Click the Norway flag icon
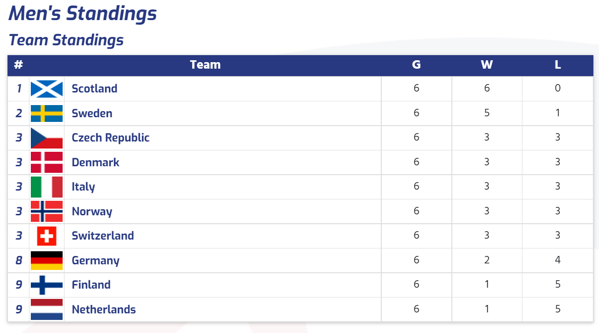 point(47,211)
